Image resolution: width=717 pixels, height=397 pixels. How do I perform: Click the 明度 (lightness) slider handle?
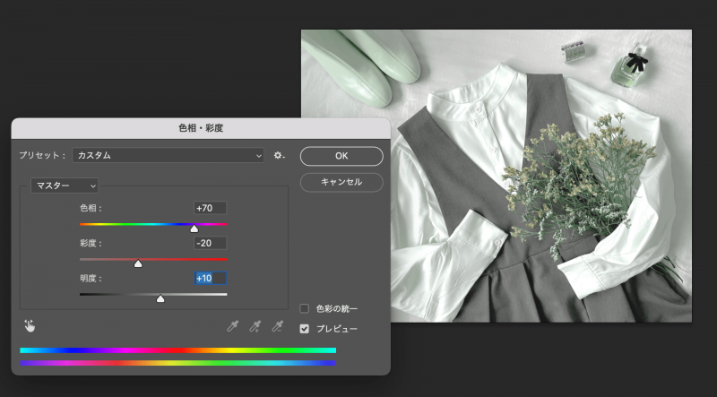click(160, 298)
